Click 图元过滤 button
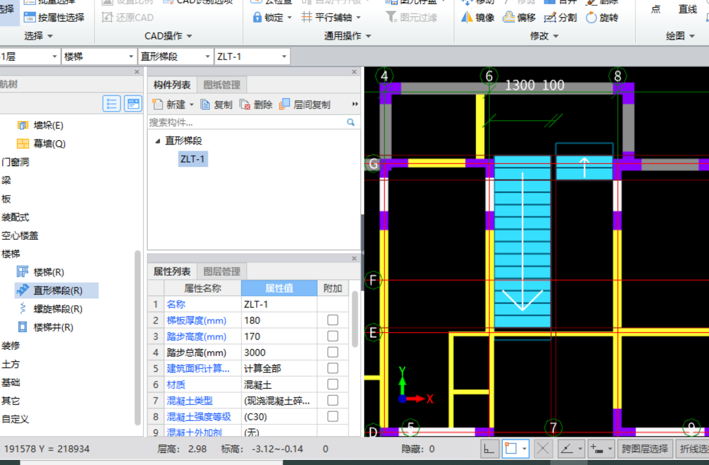Viewport: 709px width, 465px height. point(412,17)
